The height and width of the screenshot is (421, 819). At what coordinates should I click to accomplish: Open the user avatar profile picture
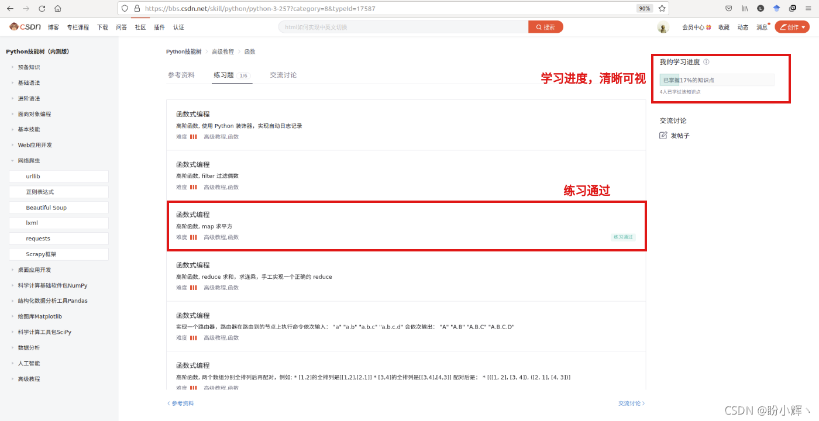[x=663, y=27]
